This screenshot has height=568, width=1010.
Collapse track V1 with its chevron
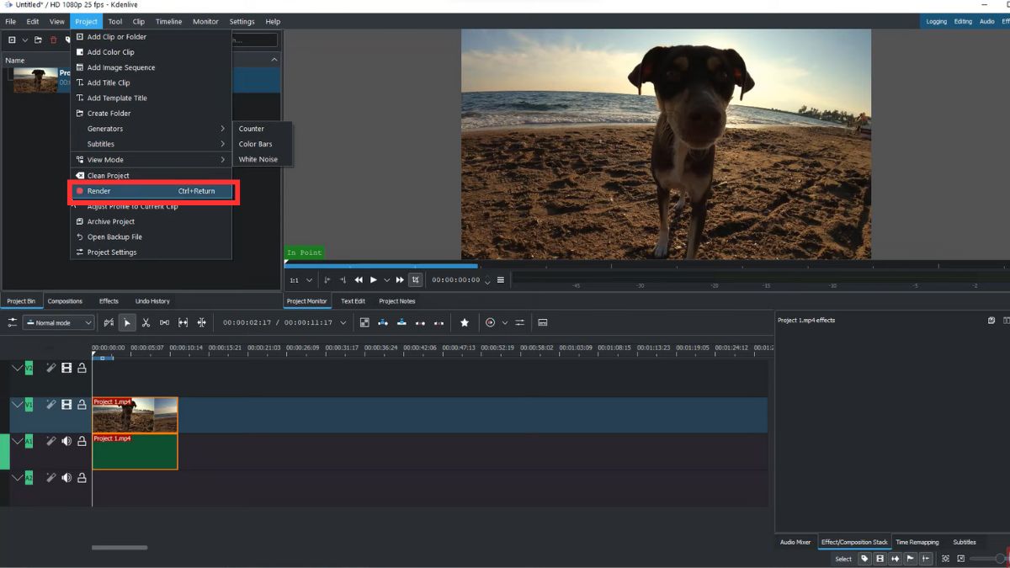tap(17, 405)
